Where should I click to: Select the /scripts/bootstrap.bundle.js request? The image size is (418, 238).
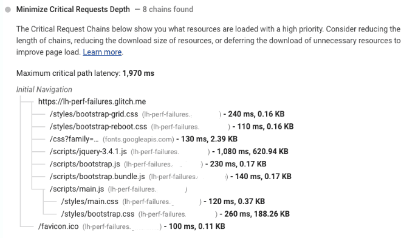pos(97,177)
